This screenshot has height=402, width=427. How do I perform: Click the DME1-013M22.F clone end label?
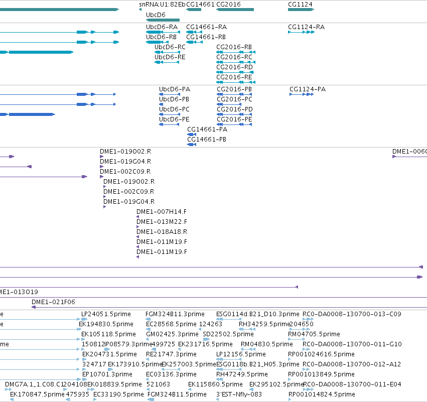(162, 222)
